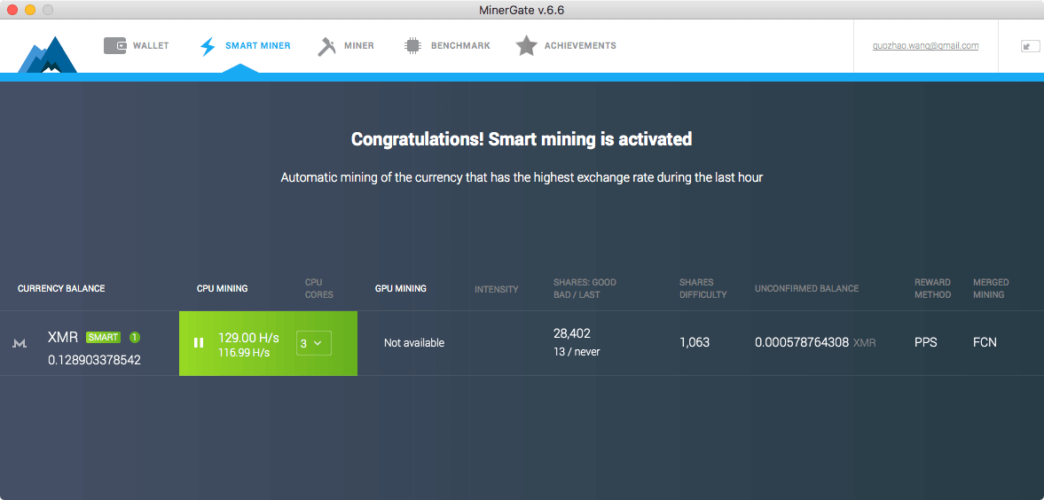Open the CPU cores dropdown

pos(313,343)
